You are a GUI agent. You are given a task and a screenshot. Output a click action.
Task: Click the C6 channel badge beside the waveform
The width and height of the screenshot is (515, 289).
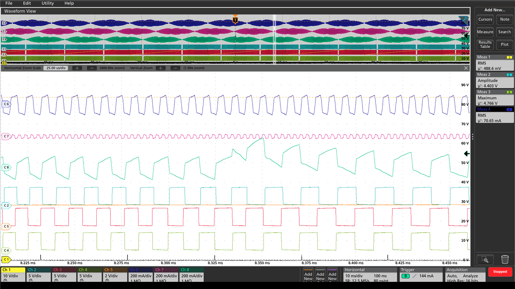pos(5,103)
